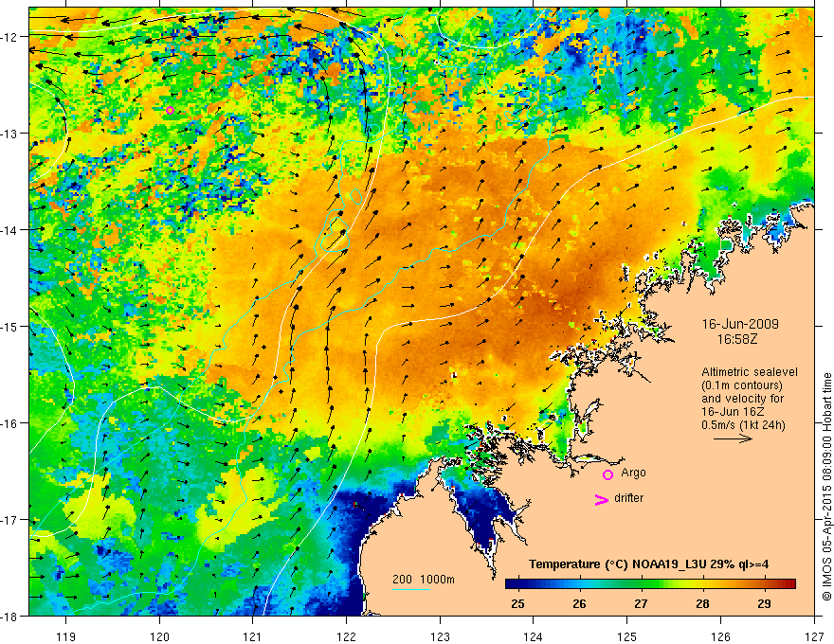Click the 'Altimetric sealevel' caption line
The width and height of the screenshot is (834, 644).
[x=750, y=372]
